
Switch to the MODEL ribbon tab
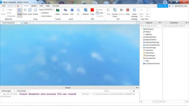(34, 6)
